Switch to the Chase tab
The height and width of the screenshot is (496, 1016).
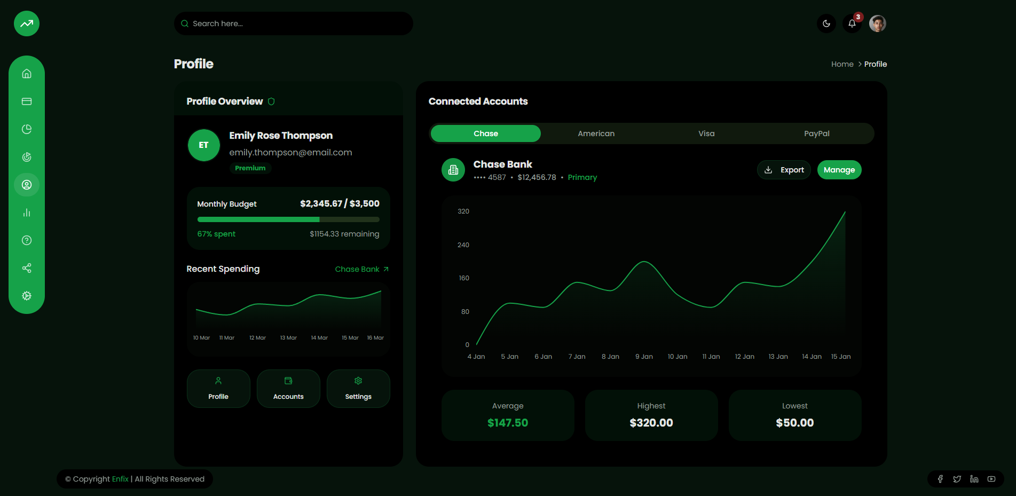point(486,133)
